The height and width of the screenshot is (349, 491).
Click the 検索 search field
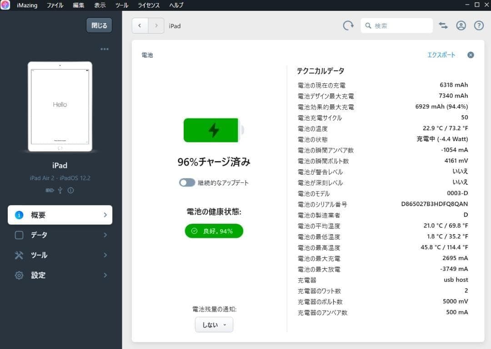[x=400, y=26]
